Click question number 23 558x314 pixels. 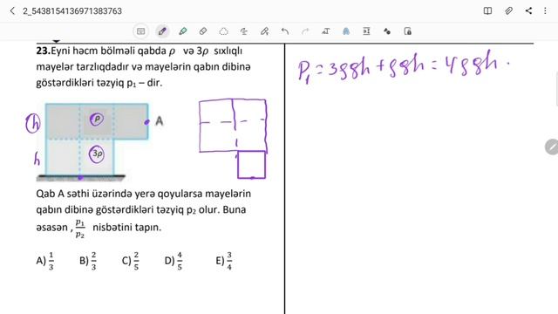click(x=43, y=51)
